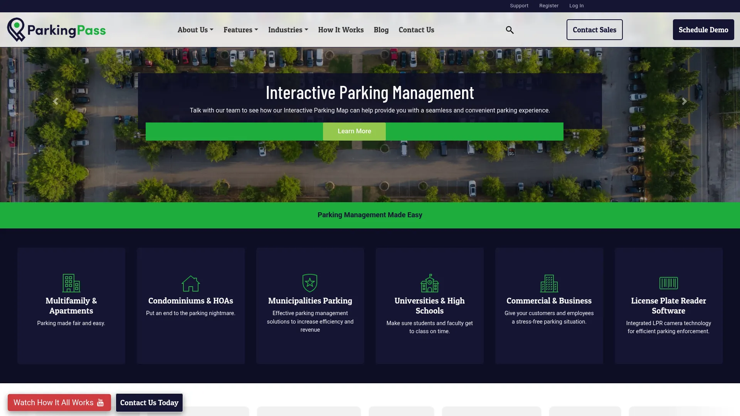Open the Blog menu item
The image size is (740, 416).
381,30
